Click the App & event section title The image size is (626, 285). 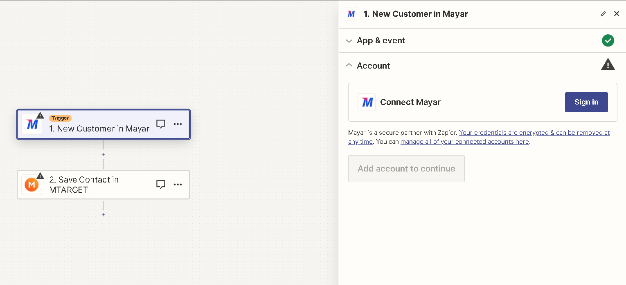(381, 40)
